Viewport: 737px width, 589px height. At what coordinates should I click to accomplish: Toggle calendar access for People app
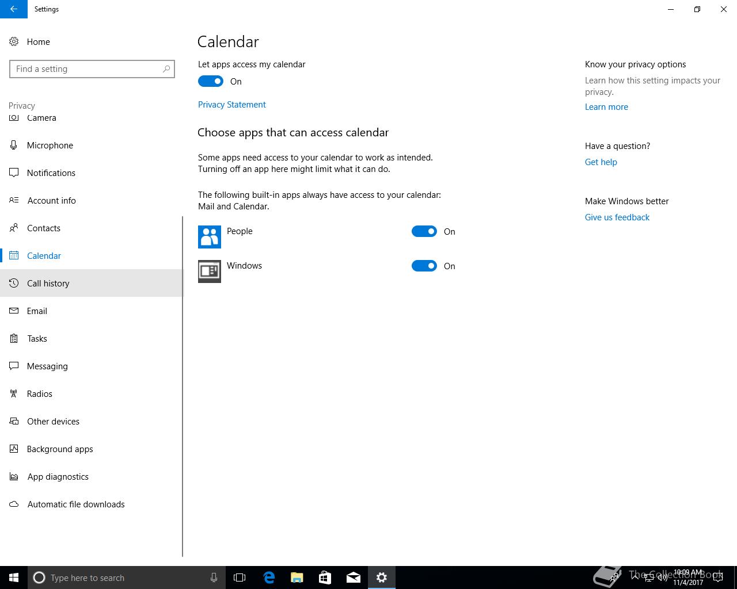[424, 231]
